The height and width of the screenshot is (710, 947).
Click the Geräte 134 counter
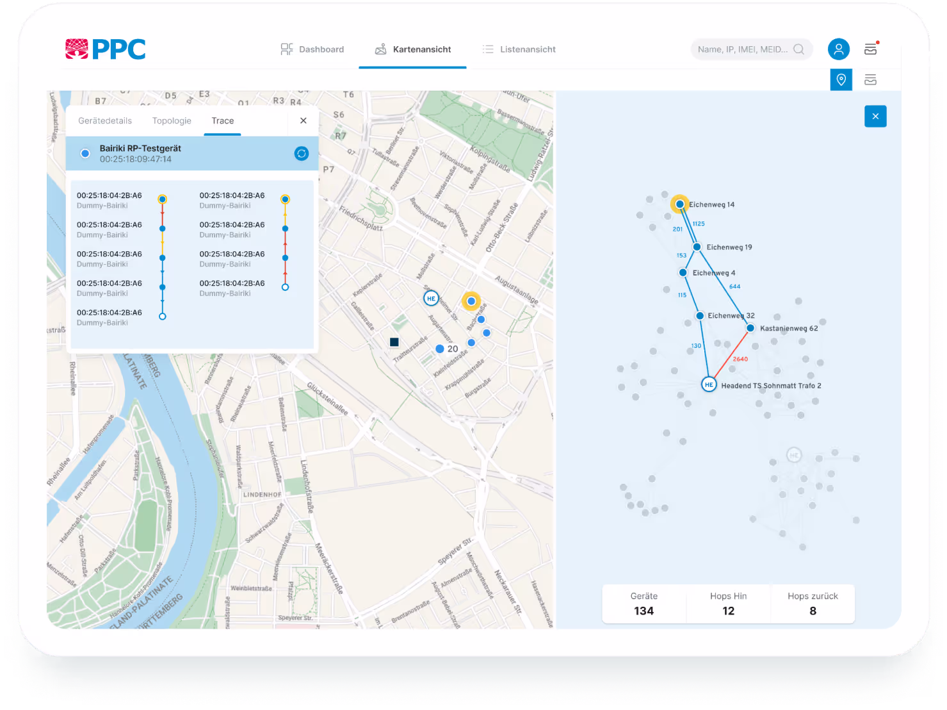point(644,604)
